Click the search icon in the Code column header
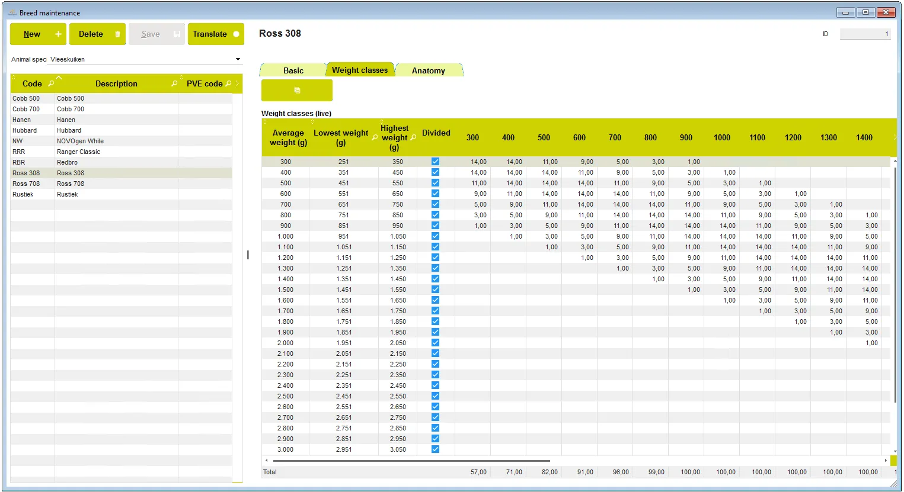The height and width of the screenshot is (492, 904). point(51,83)
